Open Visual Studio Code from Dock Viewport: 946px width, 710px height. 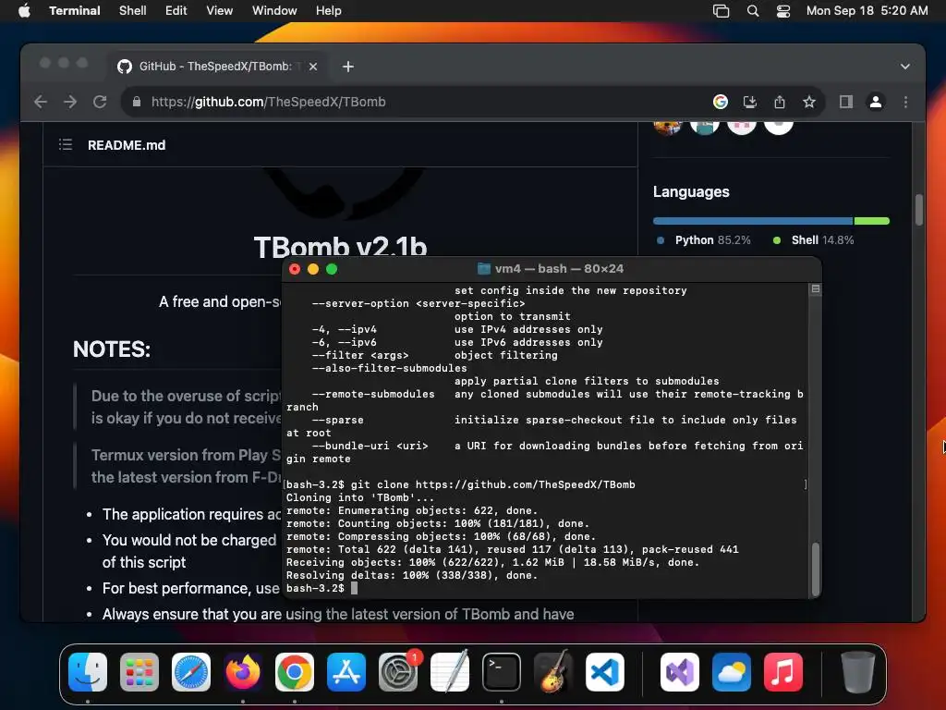tap(605, 672)
